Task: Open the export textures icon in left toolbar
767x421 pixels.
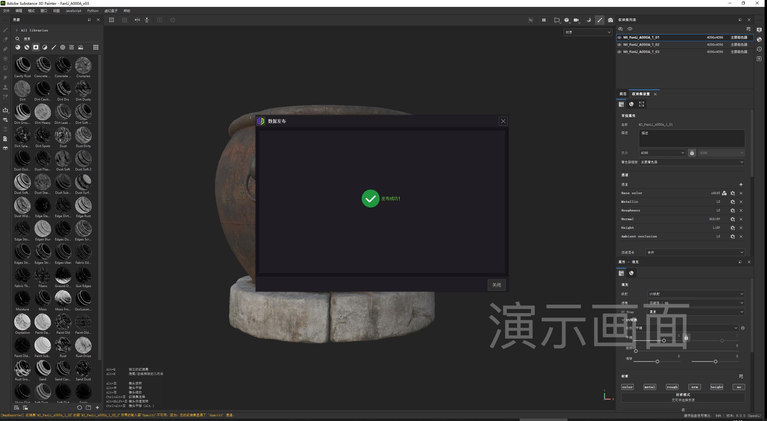Action: click(x=5, y=110)
